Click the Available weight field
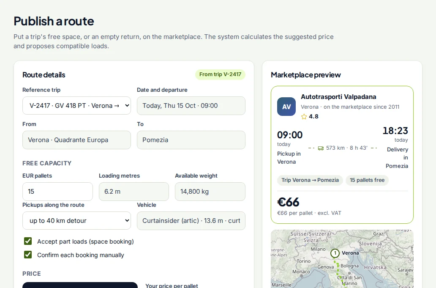The image size is (436, 288). pos(210,192)
